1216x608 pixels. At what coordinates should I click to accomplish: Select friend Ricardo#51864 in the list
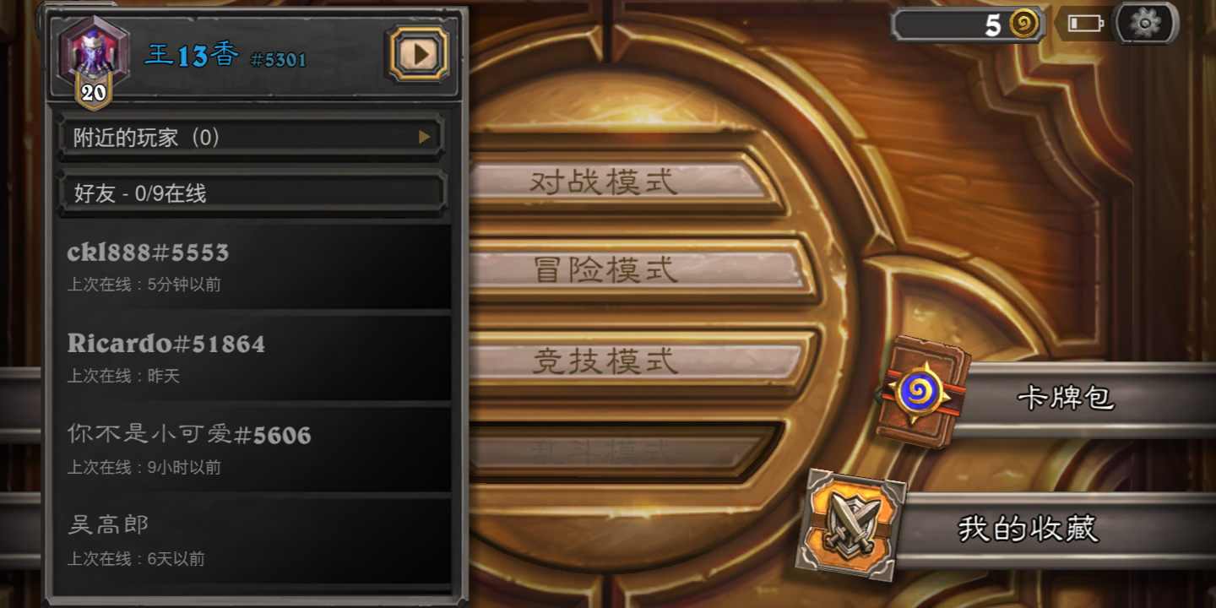(x=251, y=358)
